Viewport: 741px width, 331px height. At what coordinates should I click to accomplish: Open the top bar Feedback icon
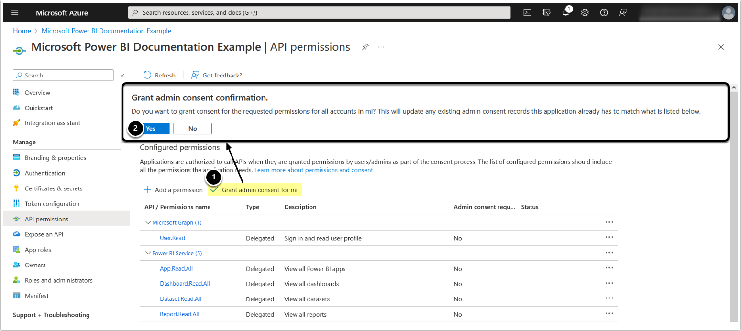tap(623, 13)
